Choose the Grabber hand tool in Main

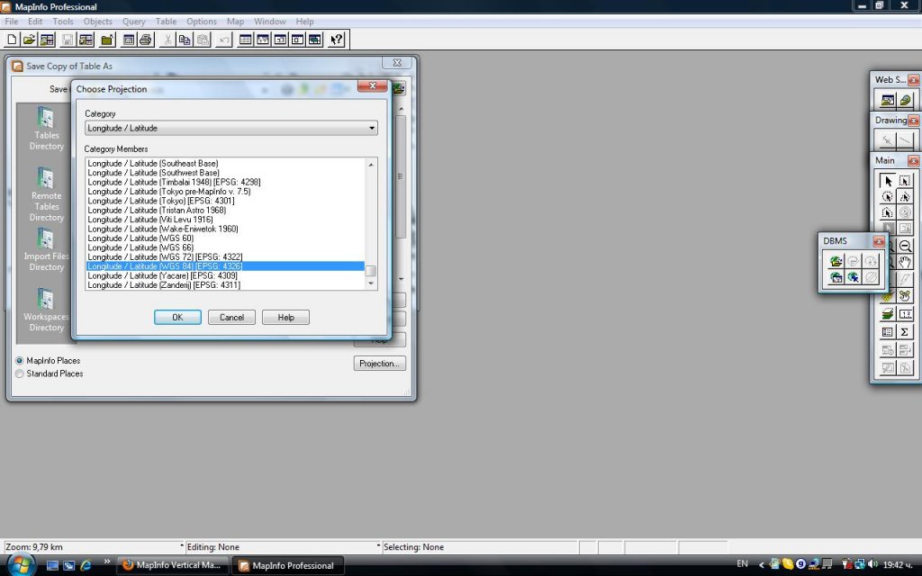click(x=905, y=262)
